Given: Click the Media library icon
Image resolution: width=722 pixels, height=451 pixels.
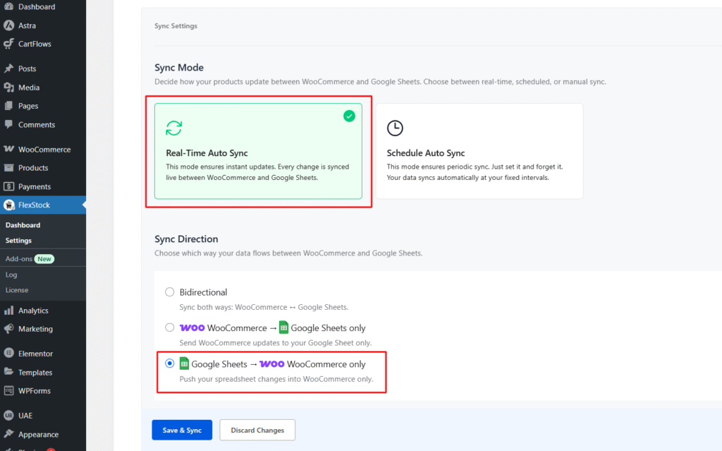Looking at the screenshot, I should click(8, 87).
